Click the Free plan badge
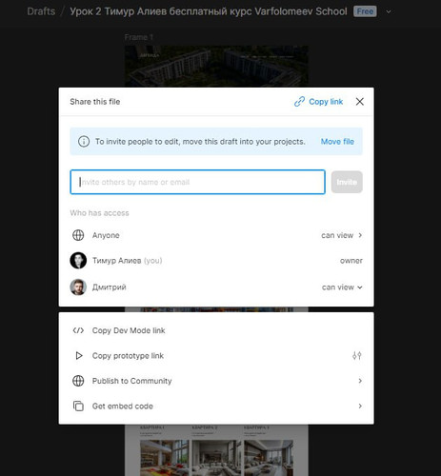 (x=365, y=11)
